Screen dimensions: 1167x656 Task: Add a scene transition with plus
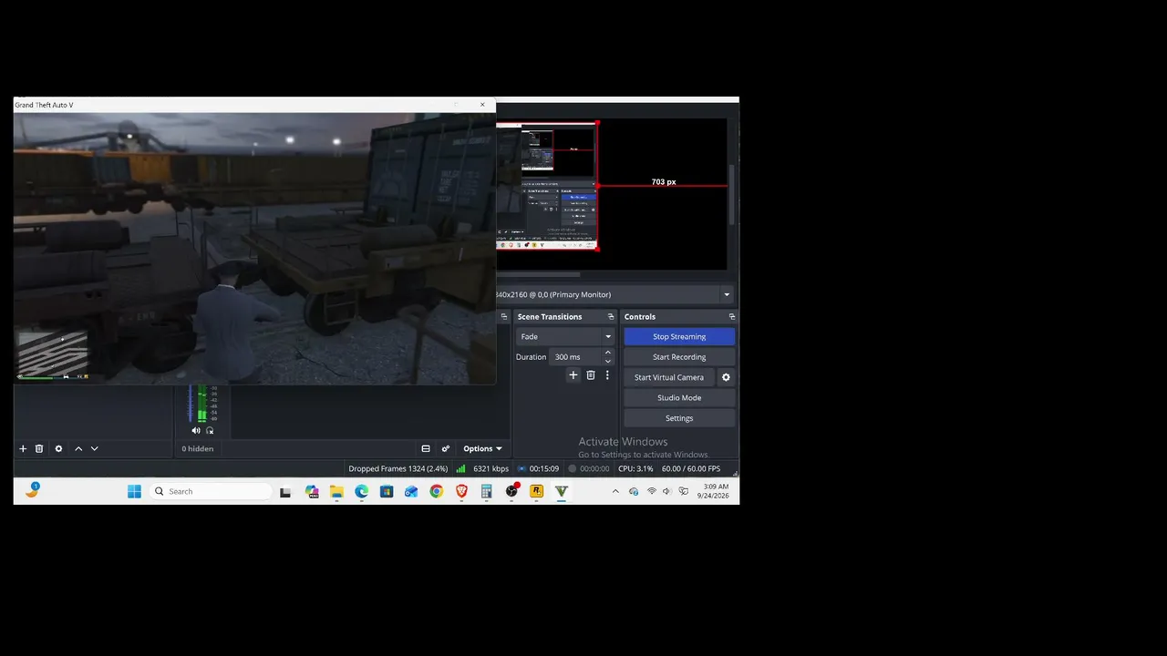(x=573, y=374)
